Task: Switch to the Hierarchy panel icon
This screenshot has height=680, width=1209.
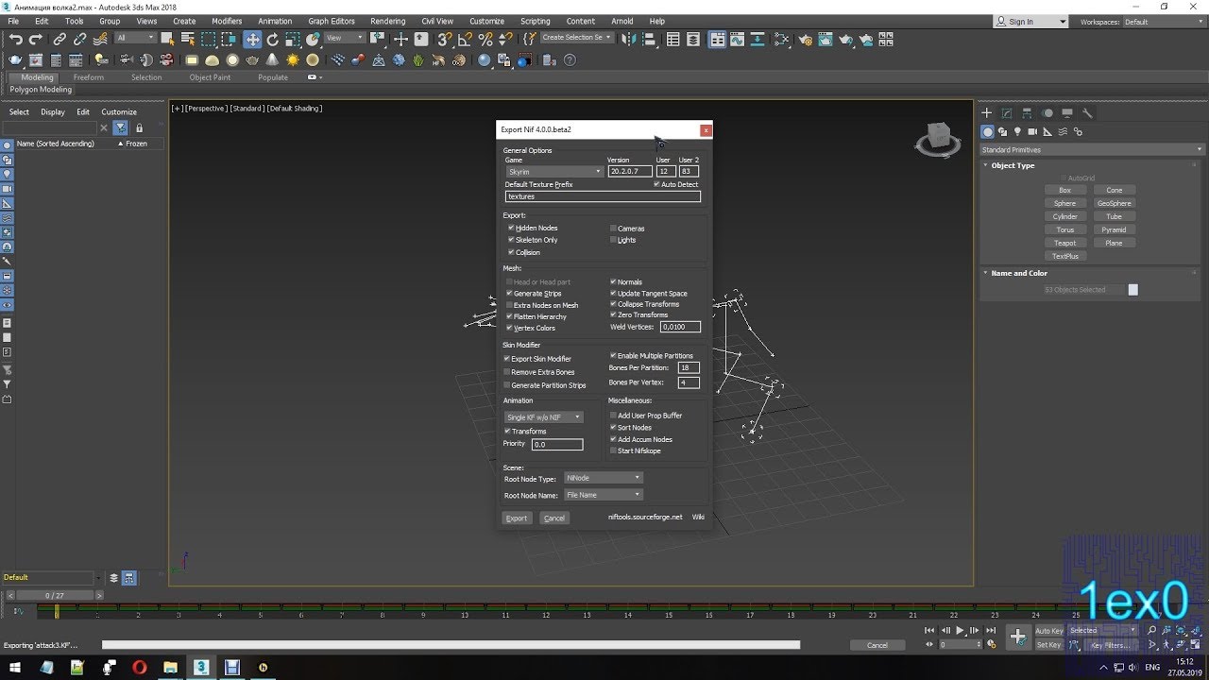Action: pos(1027,112)
